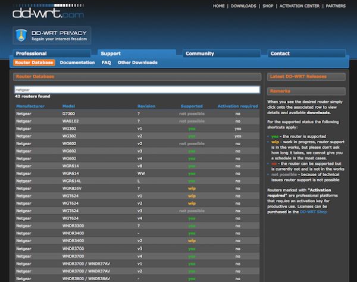Select WNDR3700 / WNDR37AV v1 row
The width and height of the screenshot is (357, 282).
137,264
